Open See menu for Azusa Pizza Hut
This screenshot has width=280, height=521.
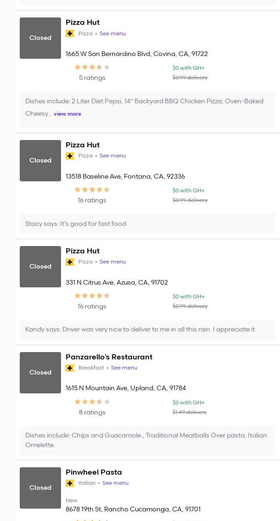point(112,262)
